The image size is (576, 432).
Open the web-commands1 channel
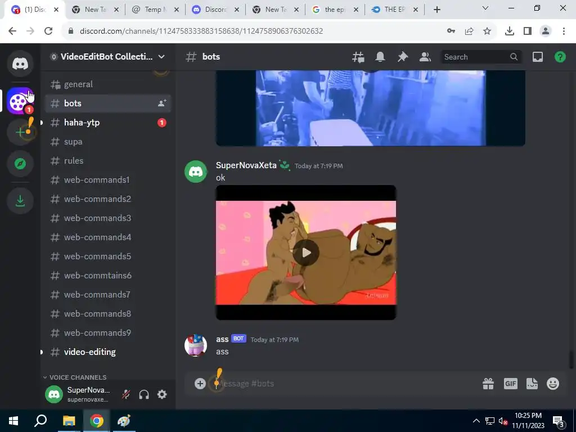click(x=108, y=179)
